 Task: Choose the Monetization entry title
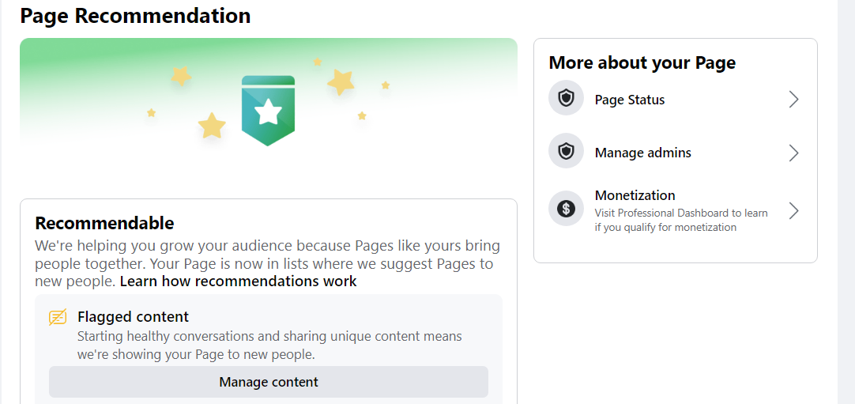635,194
